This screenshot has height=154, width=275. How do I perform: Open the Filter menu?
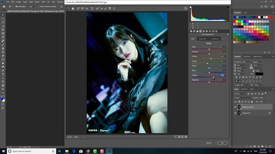(43, 2)
